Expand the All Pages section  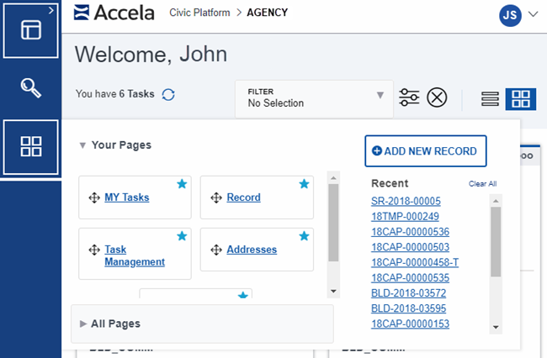pos(83,324)
